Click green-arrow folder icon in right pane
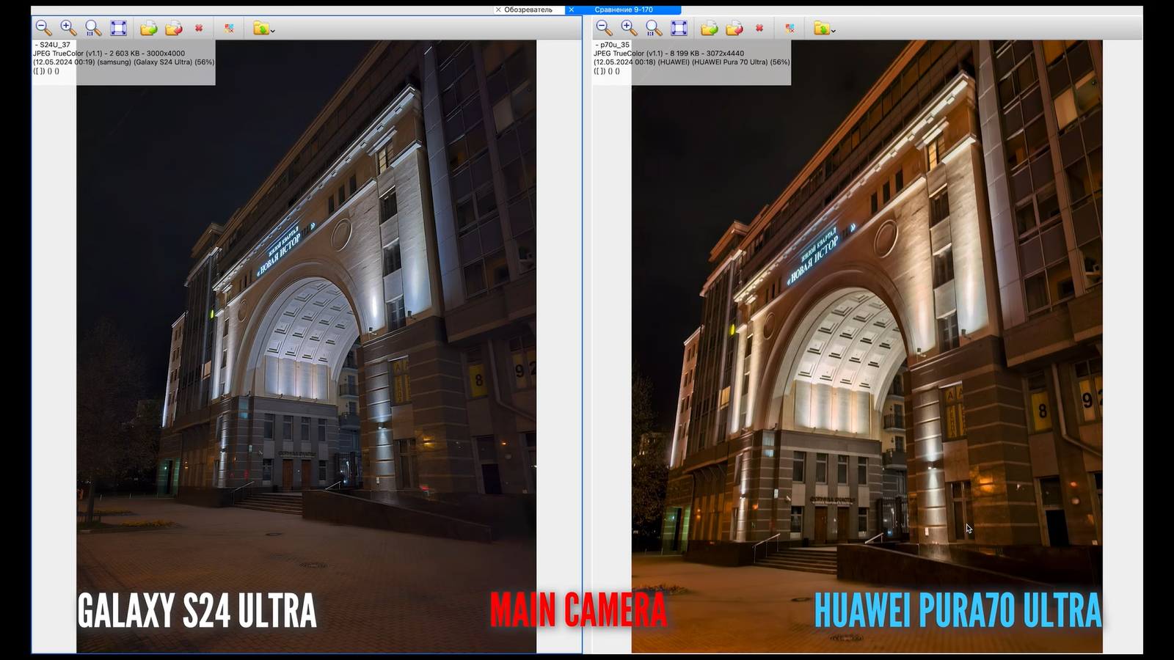The width and height of the screenshot is (1174, 660). [x=710, y=28]
